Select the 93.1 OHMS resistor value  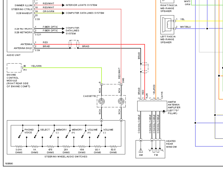coord(97,151)
